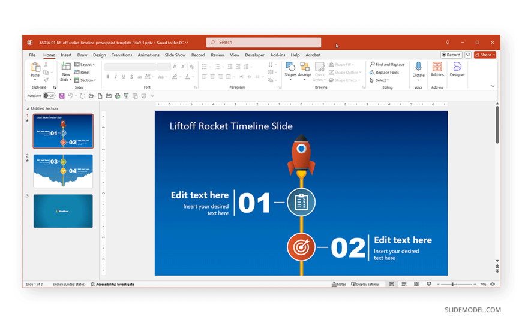Viewport: 522px width, 323px height.
Task: Toggle AutoSave switch
Action: 49,96
